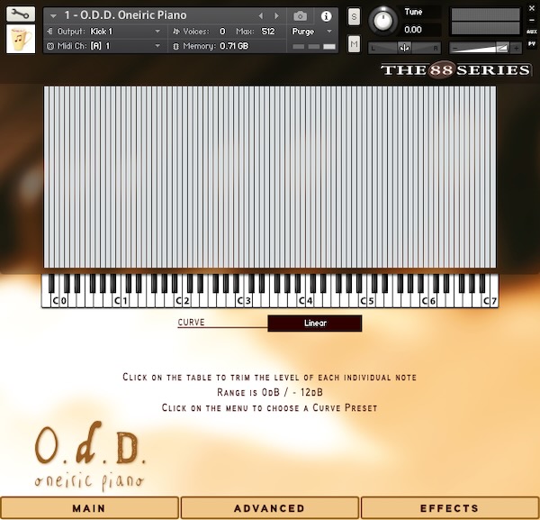Increase volume with plus button
The width and height of the screenshot is (540, 520).
516,48
